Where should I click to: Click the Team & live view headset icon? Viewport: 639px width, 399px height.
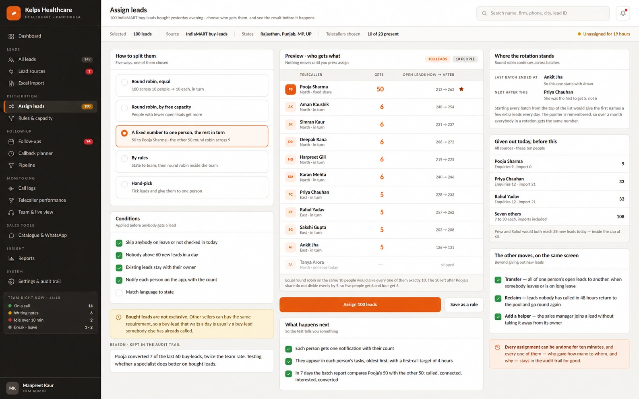(x=11, y=212)
